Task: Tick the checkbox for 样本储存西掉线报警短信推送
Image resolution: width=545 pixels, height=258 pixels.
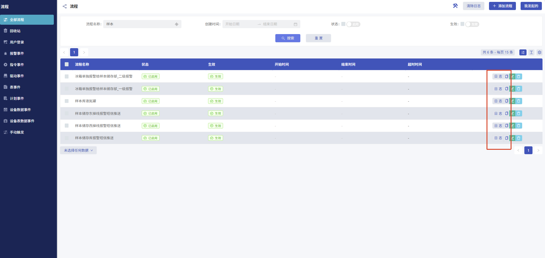Action: [67, 126]
